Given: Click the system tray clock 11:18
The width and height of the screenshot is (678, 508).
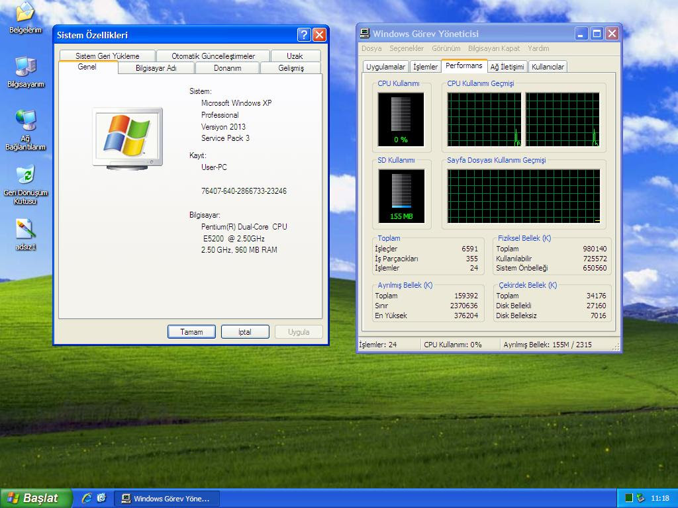Looking at the screenshot, I should click(660, 499).
